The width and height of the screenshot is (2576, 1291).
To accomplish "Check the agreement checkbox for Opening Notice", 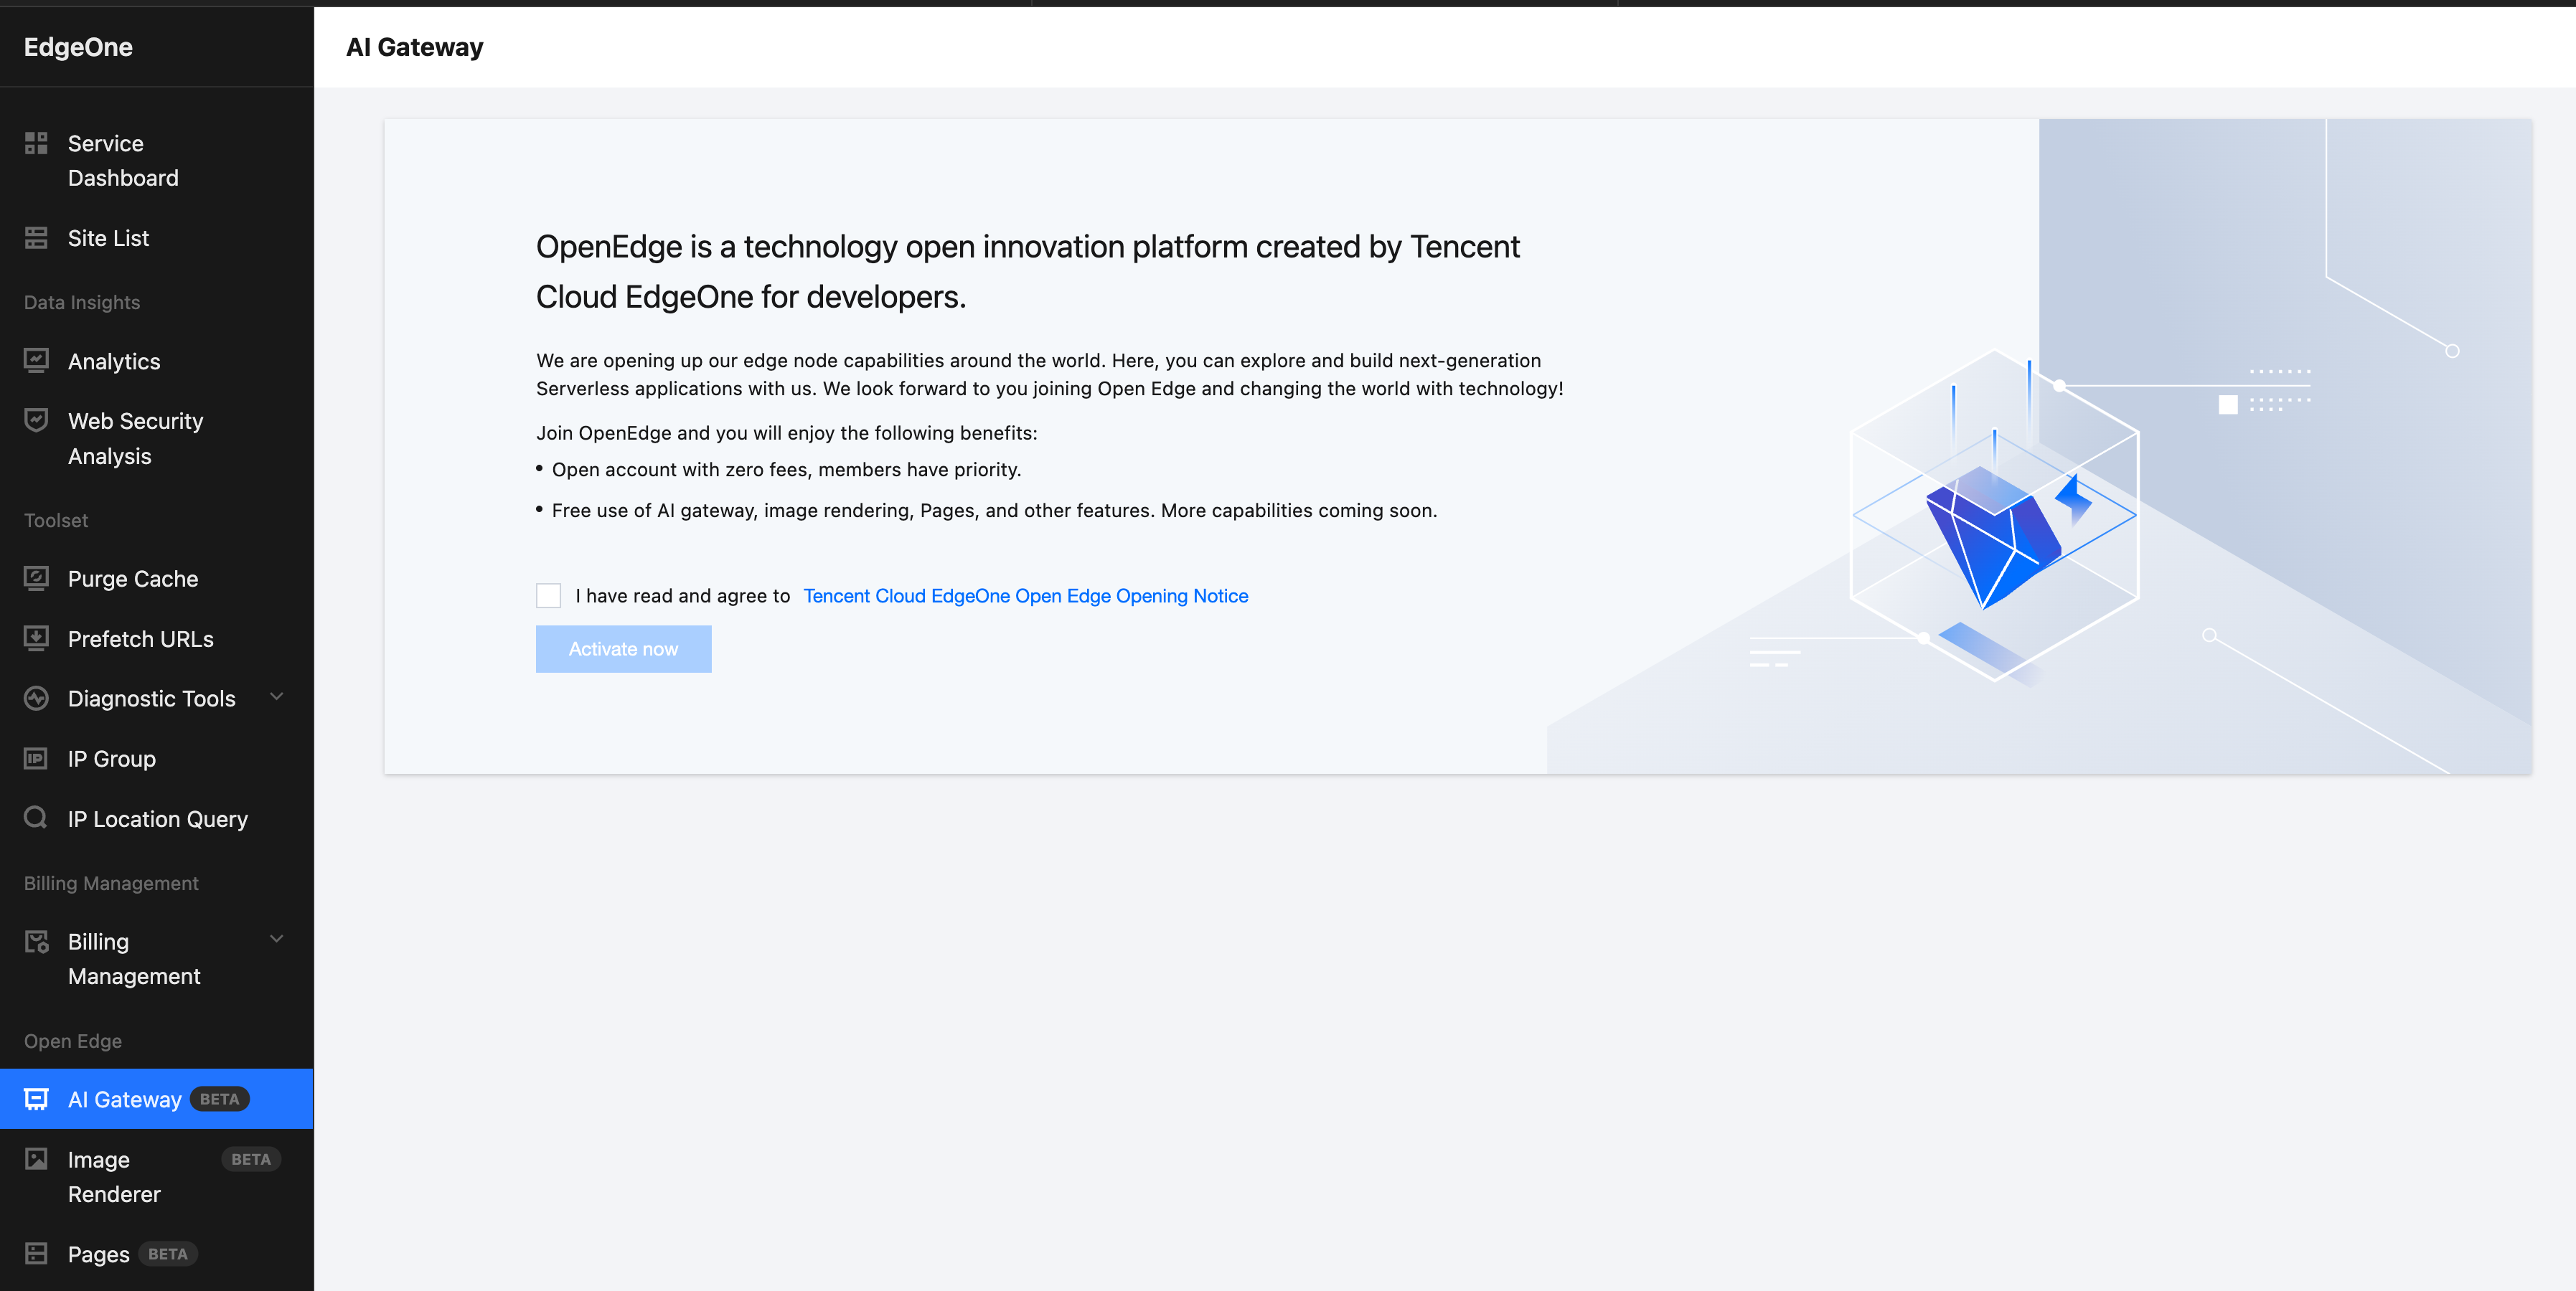I will [548, 595].
